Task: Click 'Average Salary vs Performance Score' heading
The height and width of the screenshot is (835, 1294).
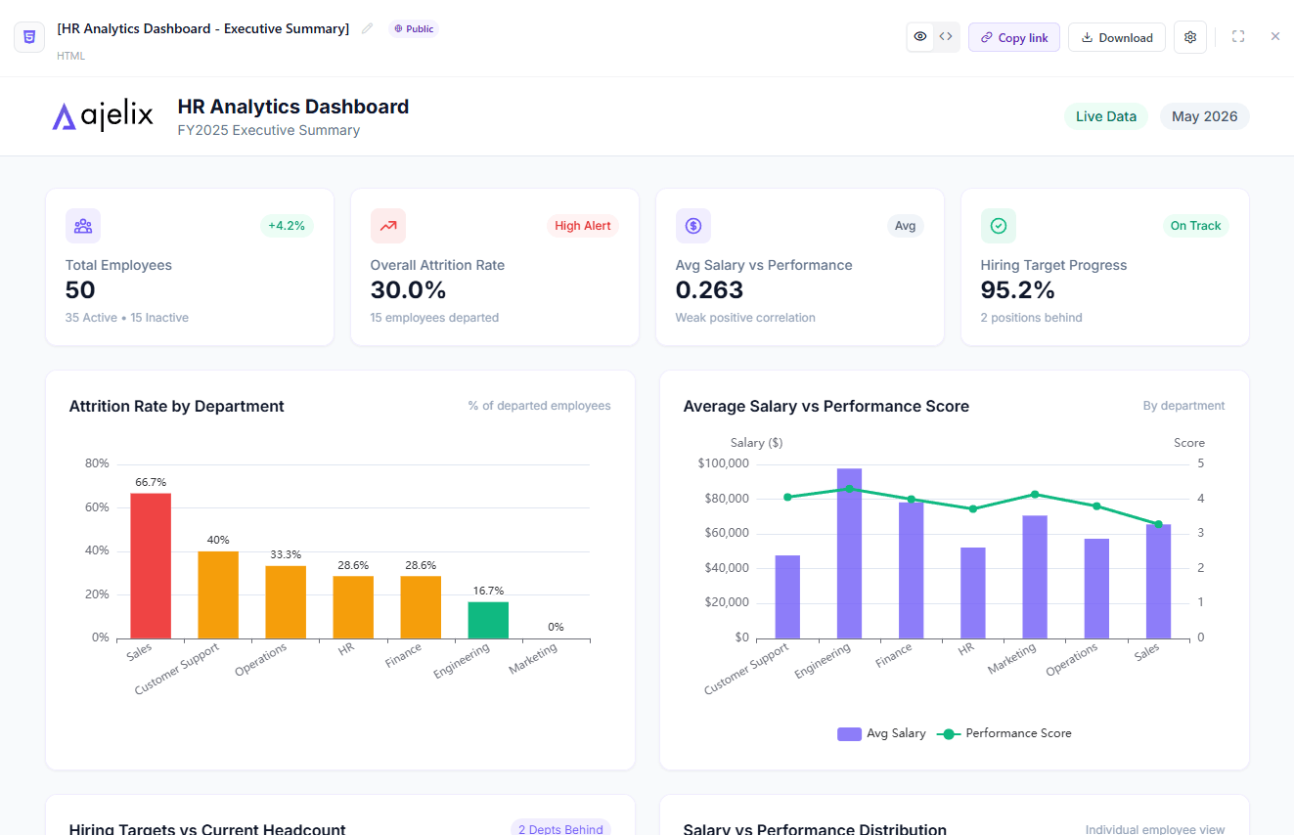Action: 826,407
